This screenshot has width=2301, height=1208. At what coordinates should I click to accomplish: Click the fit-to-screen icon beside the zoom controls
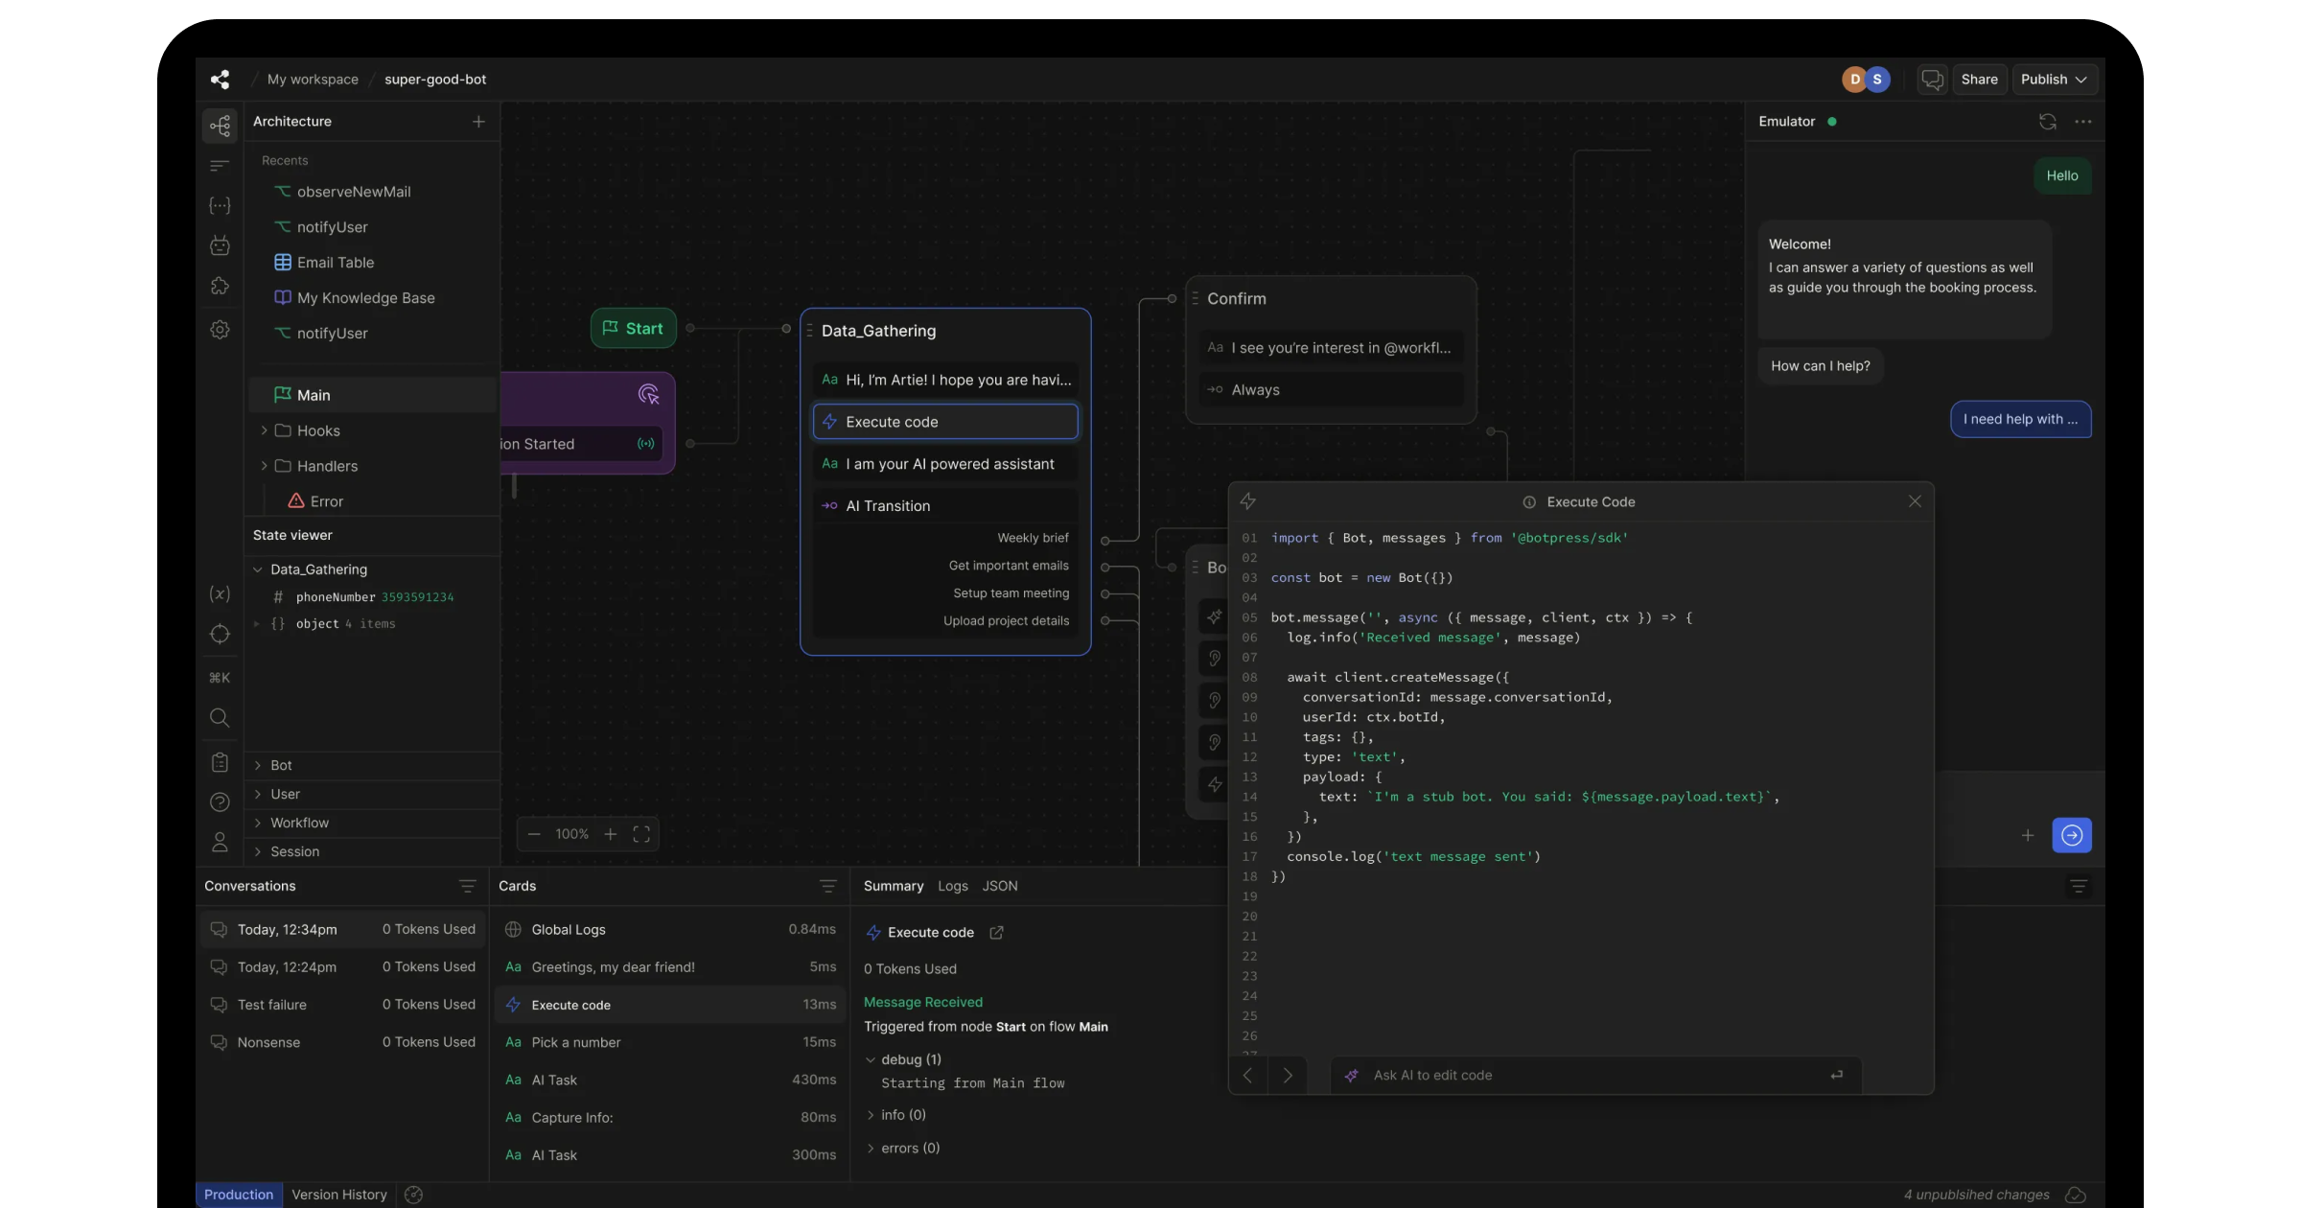tap(641, 834)
